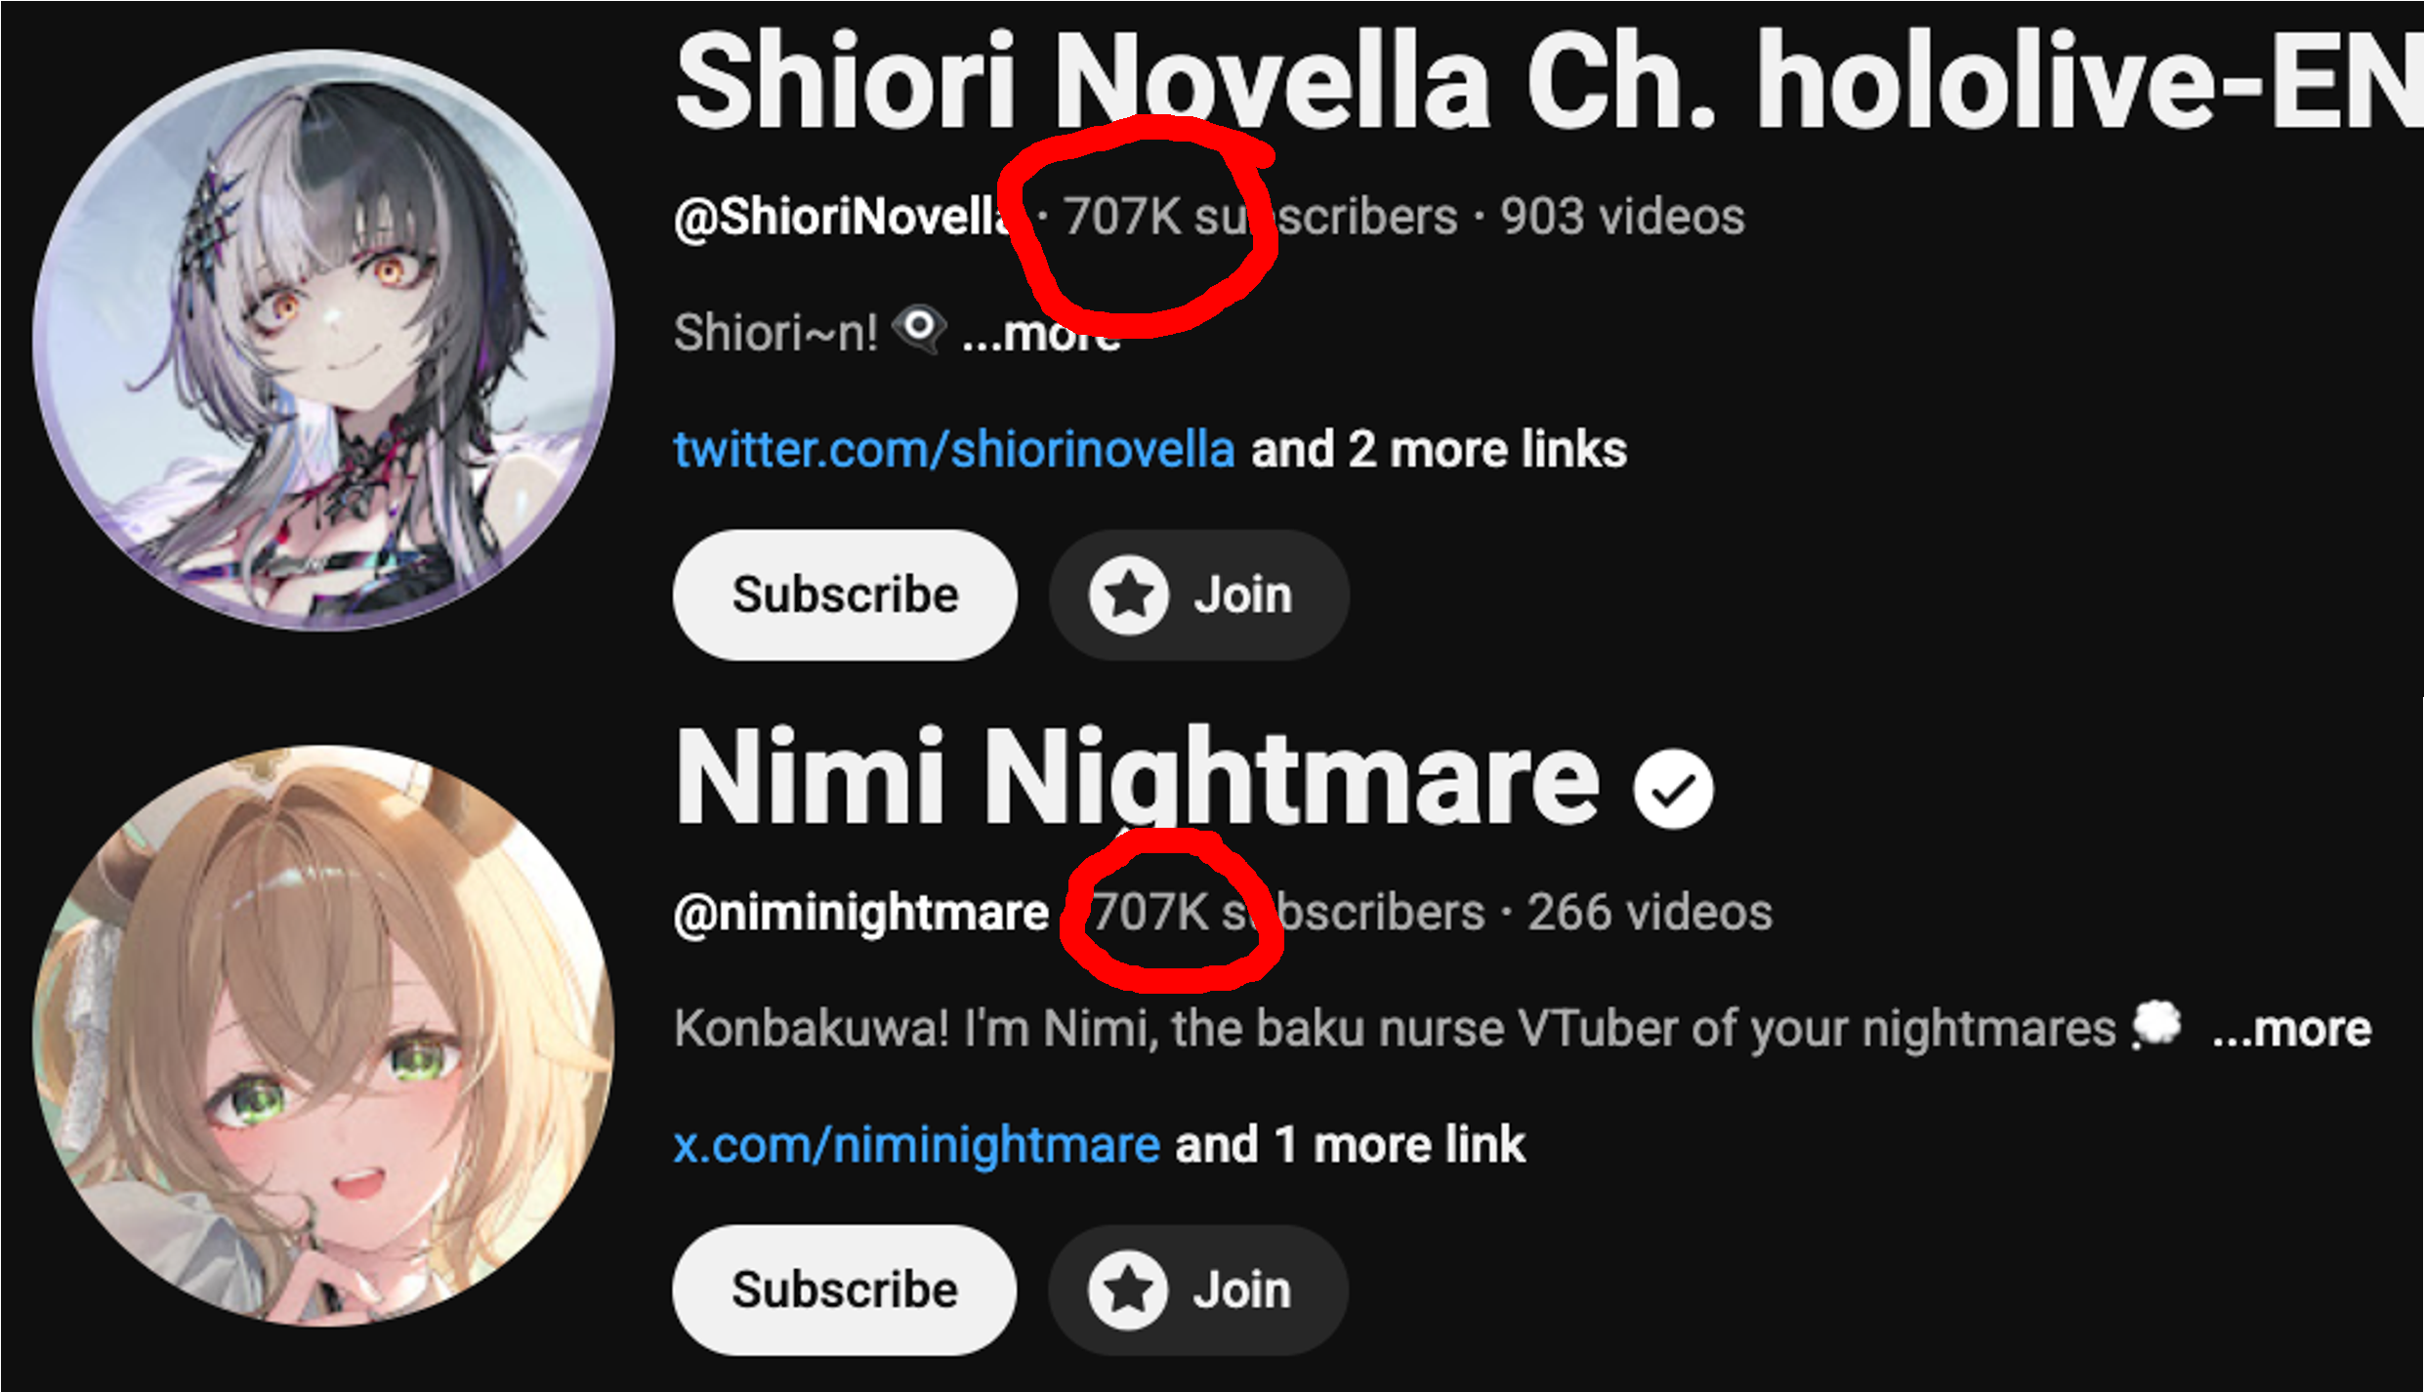
Task: Click the star icon on Shiori's Join button
Action: (x=1128, y=594)
